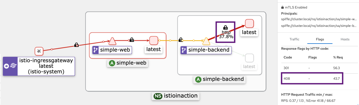Screen dimensions: 359x105
Task: Select the simple-web red triangle service node
Action: click(x=112, y=41)
